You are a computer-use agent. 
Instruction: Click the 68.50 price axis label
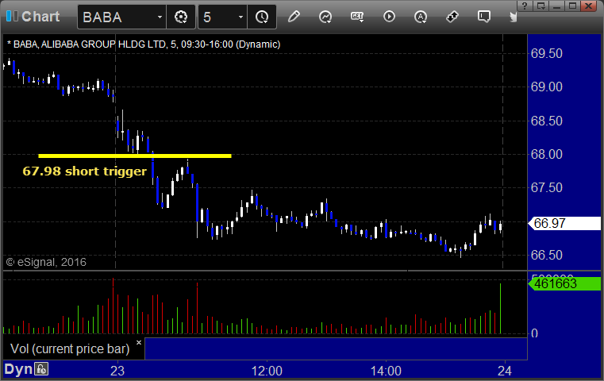(x=546, y=121)
